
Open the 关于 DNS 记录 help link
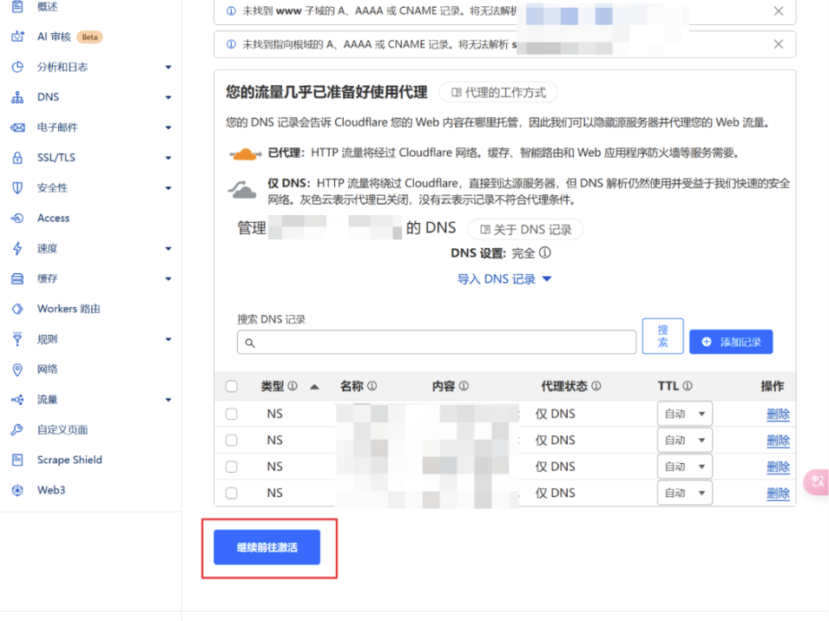click(x=526, y=230)
